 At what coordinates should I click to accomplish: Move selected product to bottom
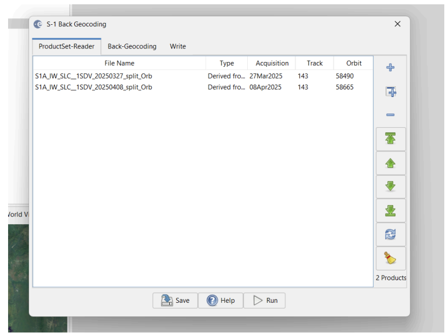(390, 211)
